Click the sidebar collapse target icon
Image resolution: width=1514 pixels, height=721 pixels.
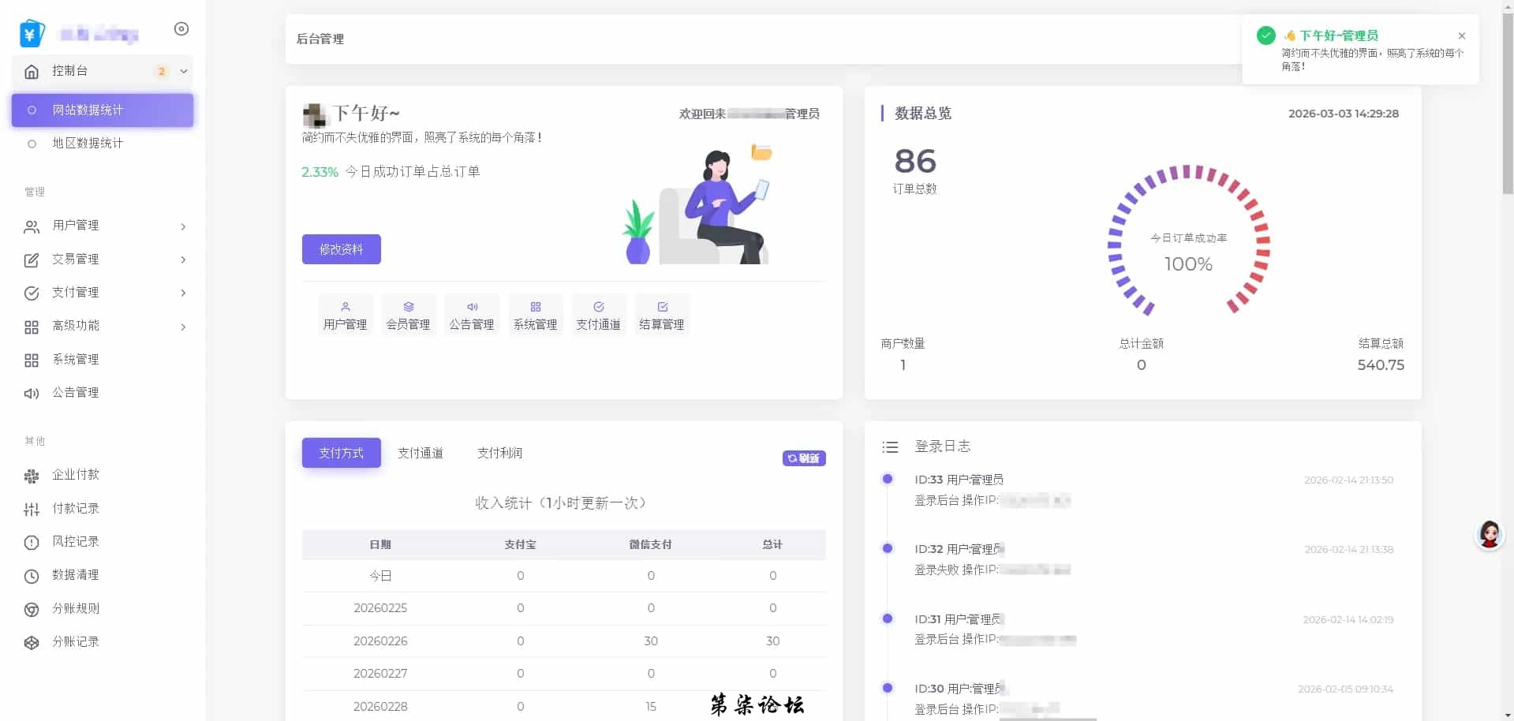tap(181, 29)
